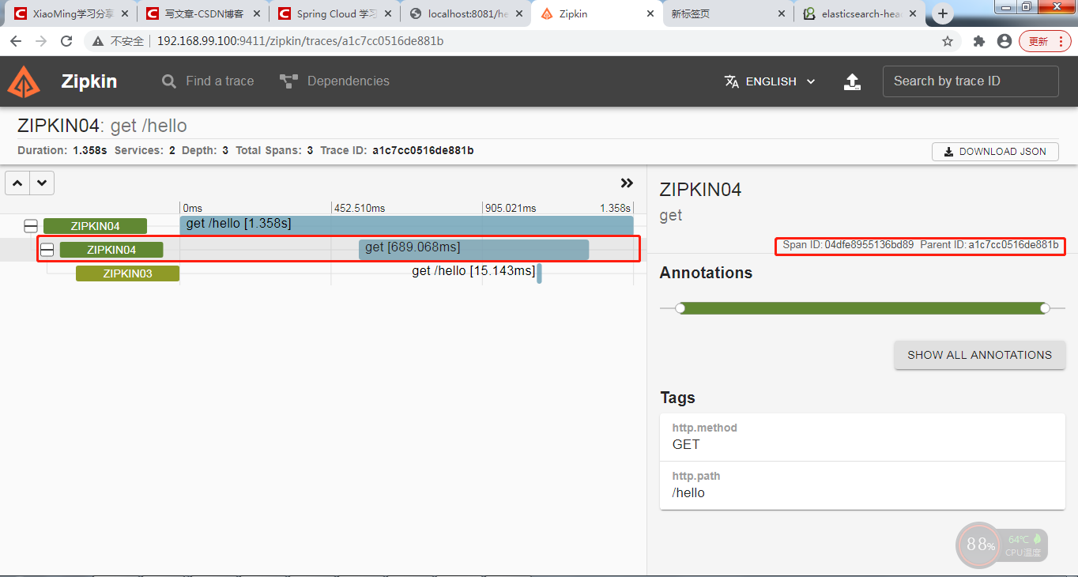Collapse the second ZIPKIN04 child span

[x=47, y=250]
